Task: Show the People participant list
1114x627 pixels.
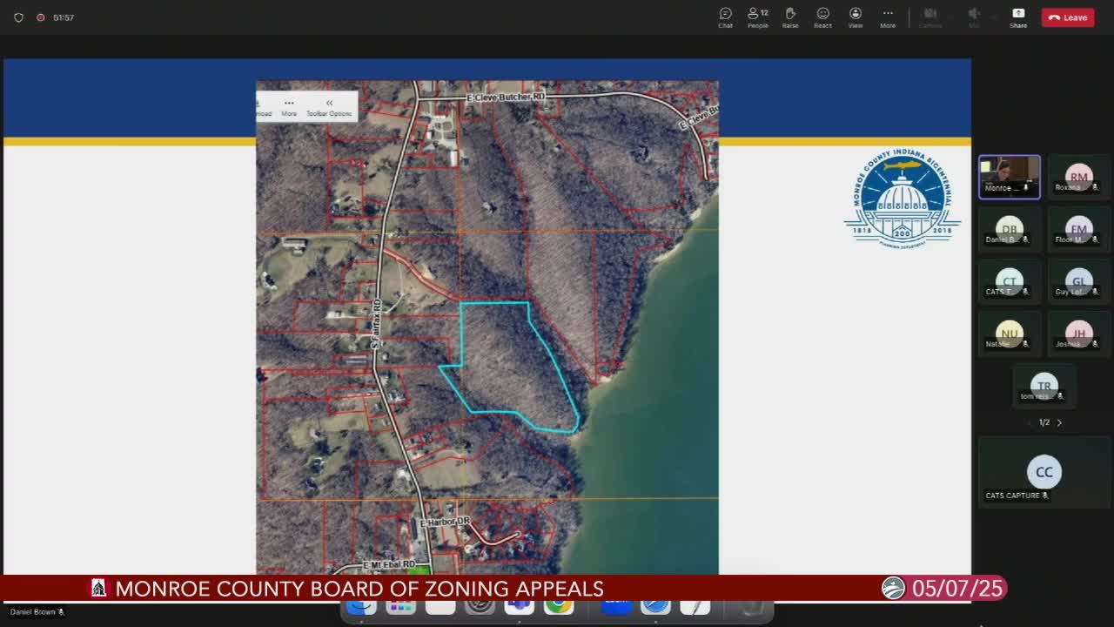Action: point(757,17)
